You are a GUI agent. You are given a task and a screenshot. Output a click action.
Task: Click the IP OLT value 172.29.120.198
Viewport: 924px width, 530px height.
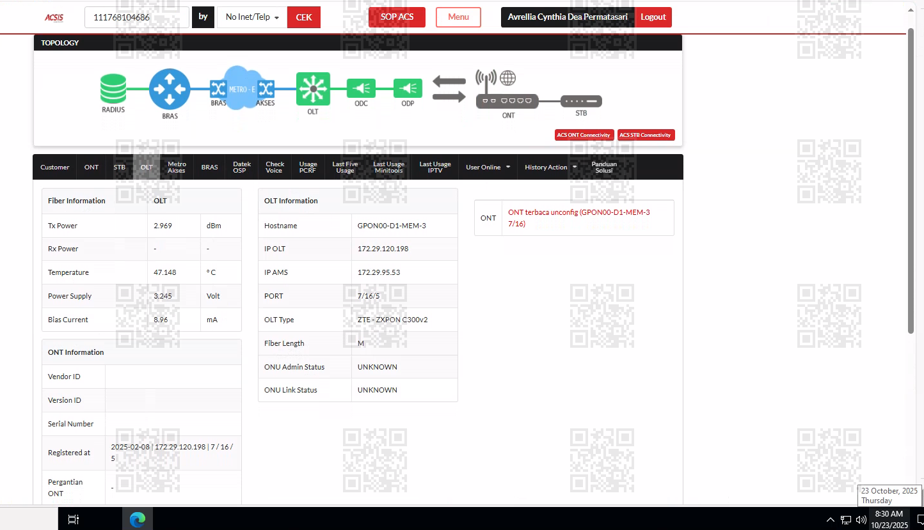pos(383,249)
